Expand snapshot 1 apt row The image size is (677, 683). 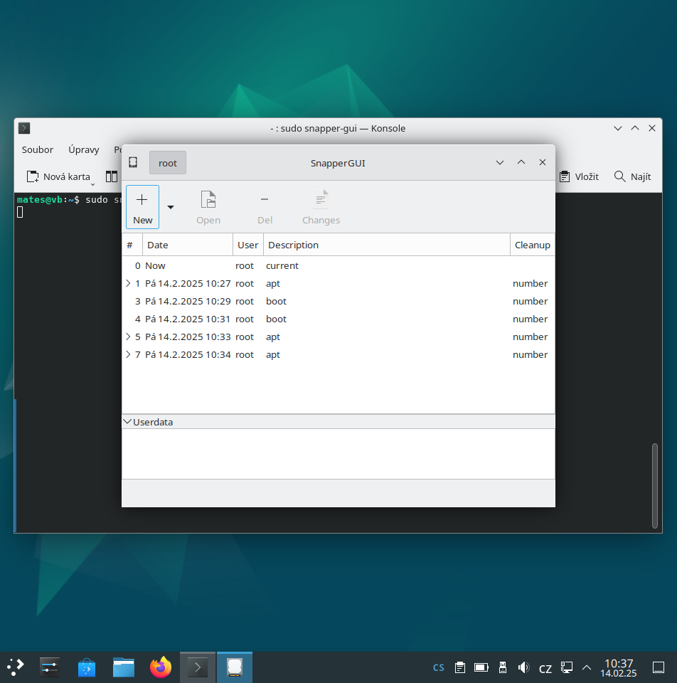(128, 283)
